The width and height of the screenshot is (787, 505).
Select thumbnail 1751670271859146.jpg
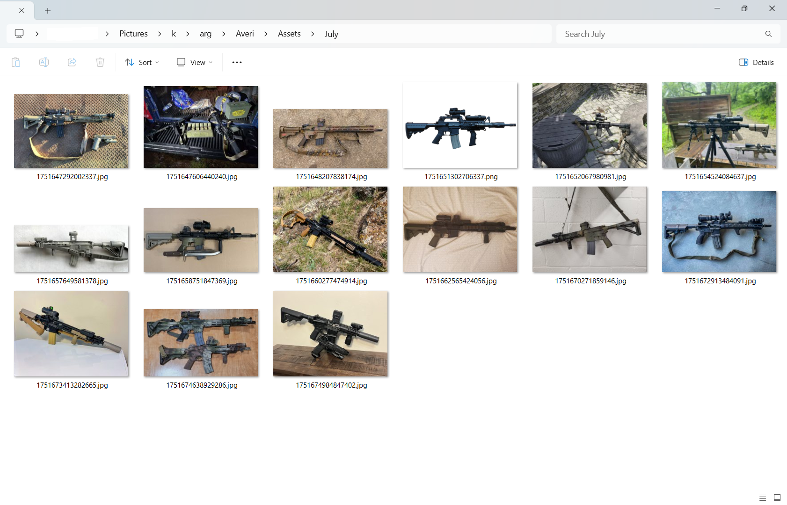pyautogui.click(x=590, y=229)
